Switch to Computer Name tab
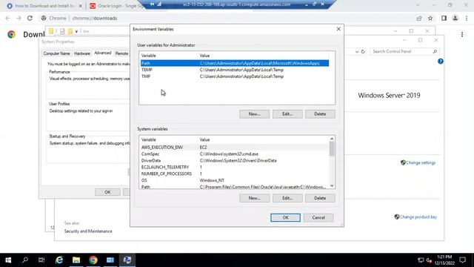Screen dimensions: 474x267 click(56, 53)
